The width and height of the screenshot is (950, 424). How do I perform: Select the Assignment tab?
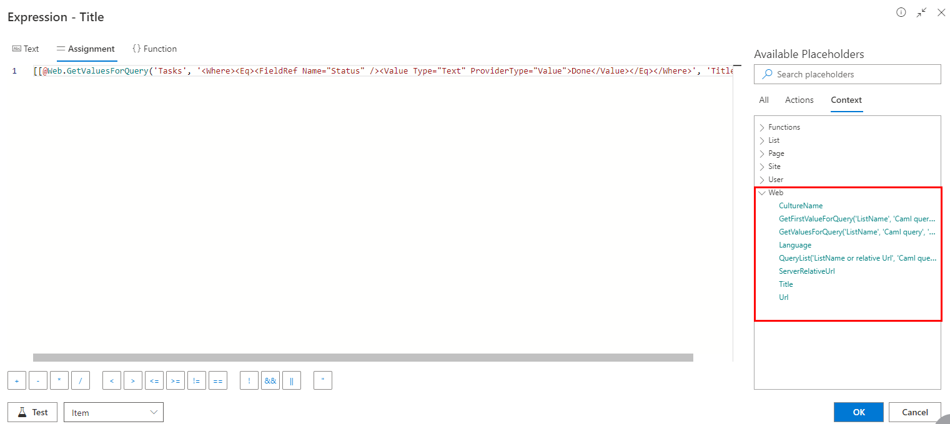pos(86,49)
